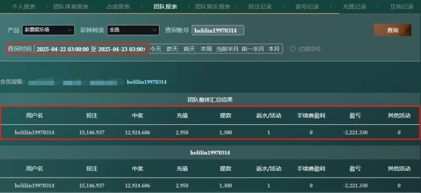421x193 pixels.
Task: Select the 昨天 quick range
Action: [x=172, y=49]
